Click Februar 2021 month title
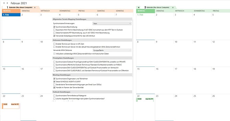 (19, 3)
